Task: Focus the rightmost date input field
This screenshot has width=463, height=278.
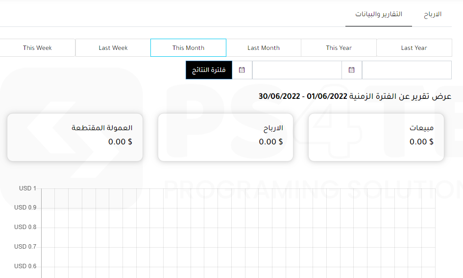Action: (x=407, y=70)
